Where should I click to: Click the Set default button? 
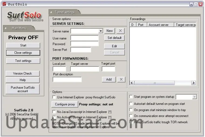click(114, 38)
